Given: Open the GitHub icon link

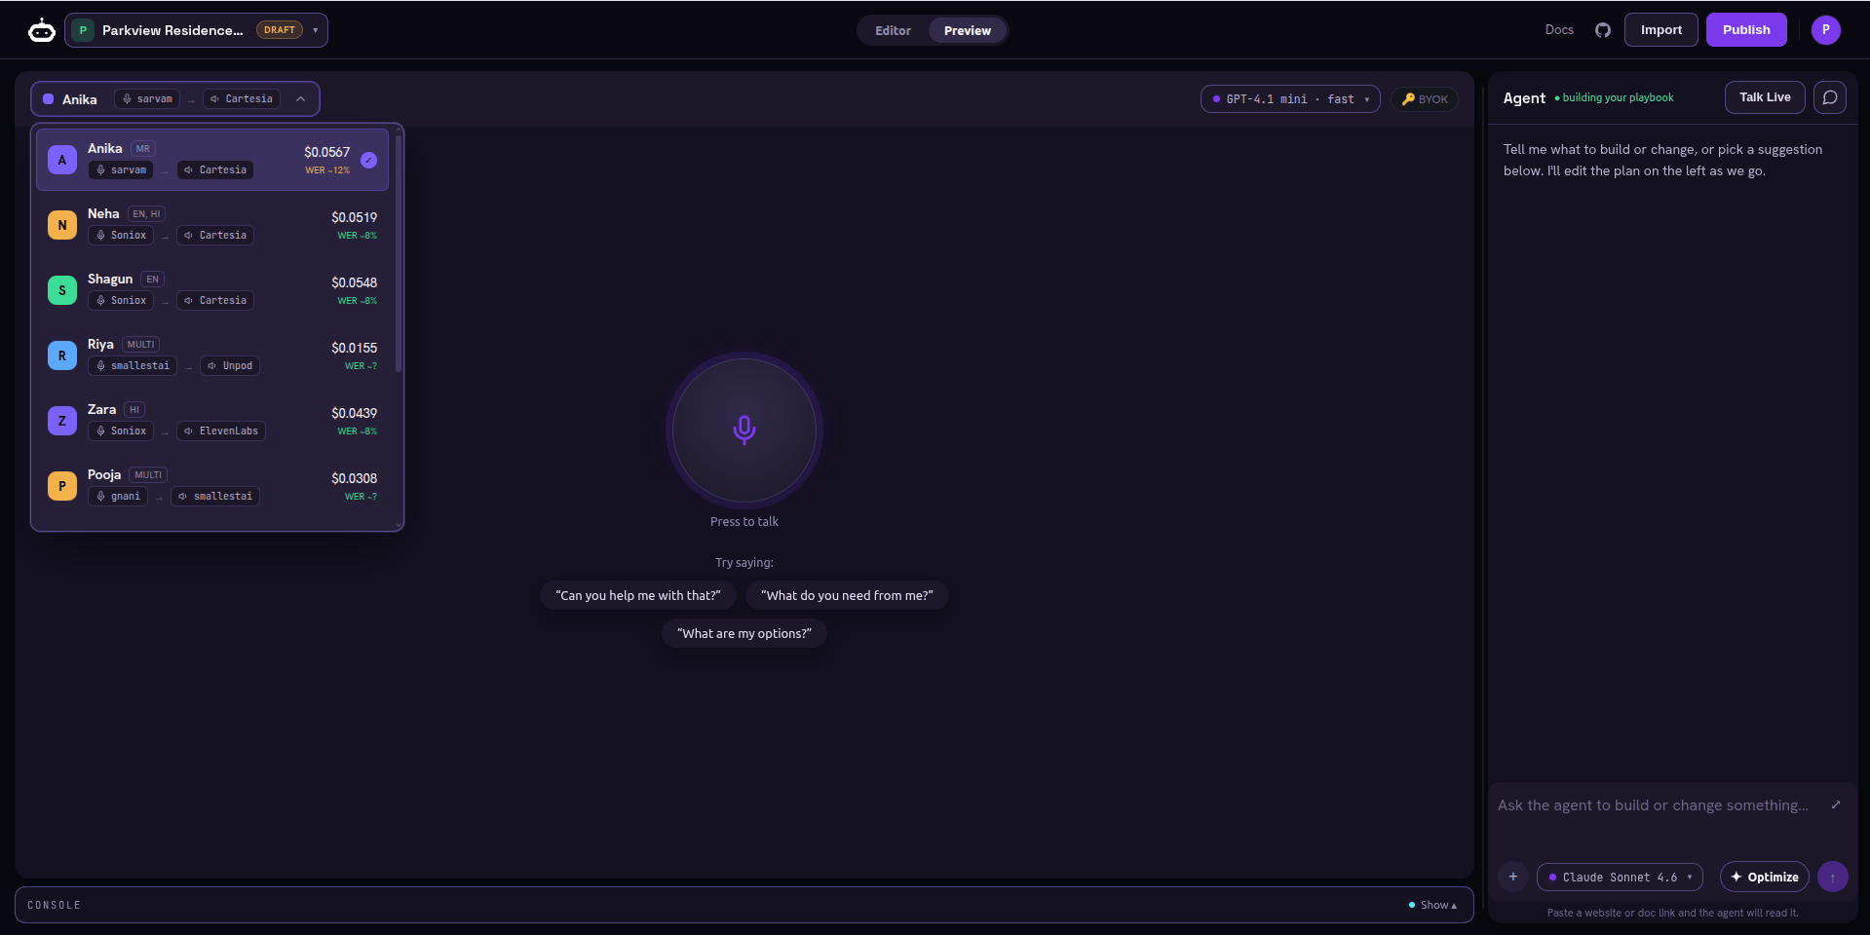Looking at the screenshot, I should (1603, 30).
